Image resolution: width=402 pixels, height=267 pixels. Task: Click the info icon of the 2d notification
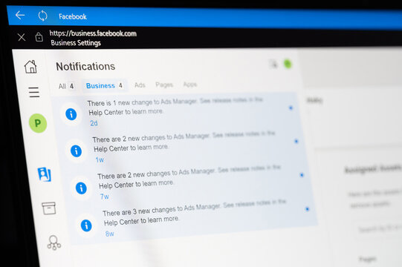click(x=71, y=114)
